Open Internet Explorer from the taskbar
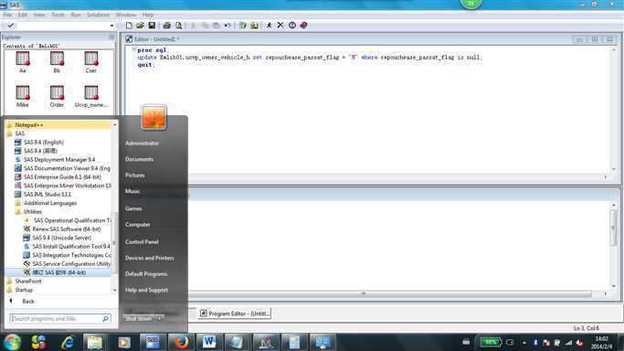This screenshot has width=624, height=351. (x=68, y=342)
